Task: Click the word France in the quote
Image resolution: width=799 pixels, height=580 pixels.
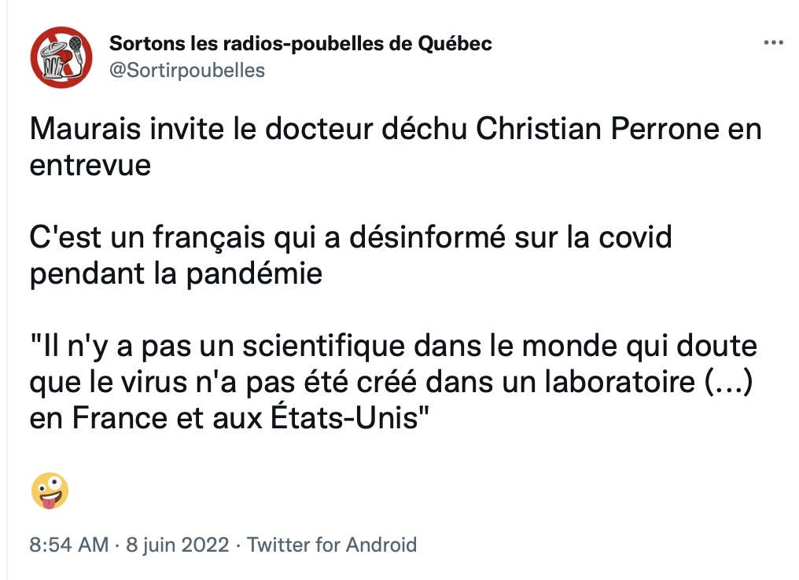Action: coord(120,419)
